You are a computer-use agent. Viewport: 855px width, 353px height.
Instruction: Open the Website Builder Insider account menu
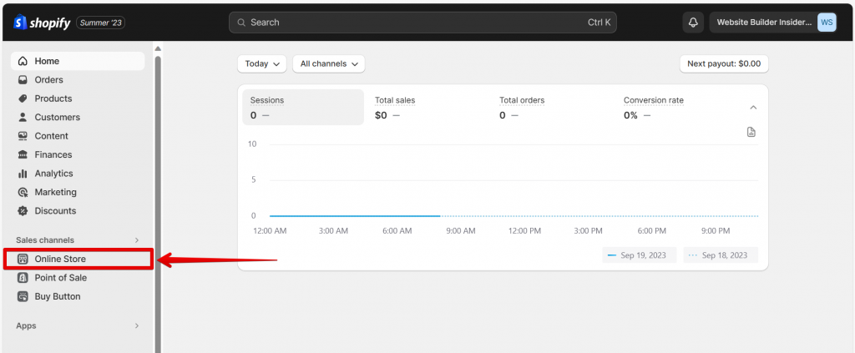click(x=773, y=23)
